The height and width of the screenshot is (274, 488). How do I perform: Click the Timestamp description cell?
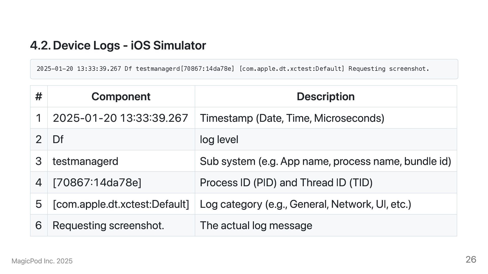[x=292, y=118]
